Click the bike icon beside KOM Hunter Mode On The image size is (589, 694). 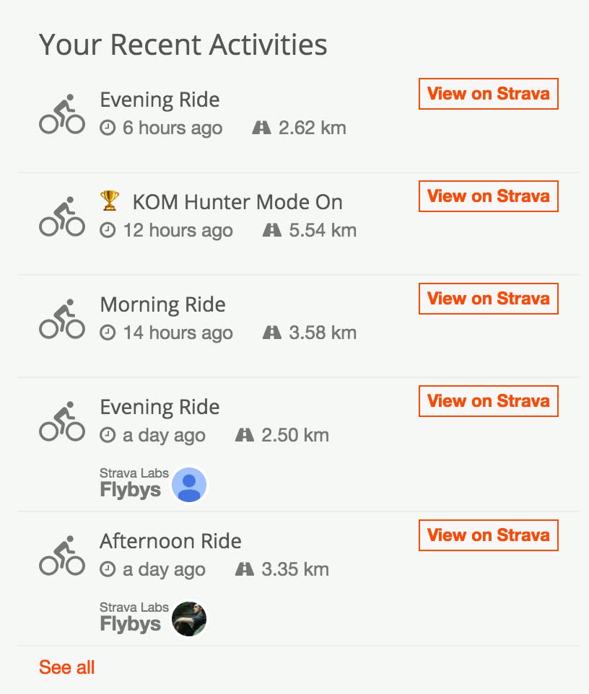point(61,216)
